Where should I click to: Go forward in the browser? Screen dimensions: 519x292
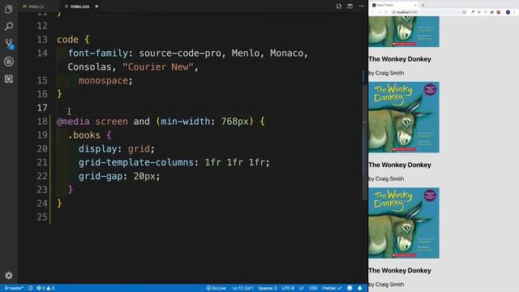[x=379, y=12]
